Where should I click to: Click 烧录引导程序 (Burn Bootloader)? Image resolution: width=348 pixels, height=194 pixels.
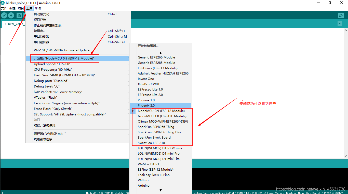coord(43,139)
